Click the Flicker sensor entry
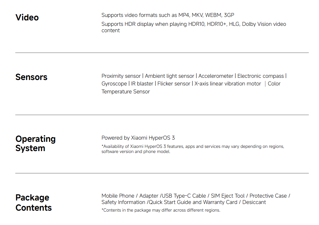This screenshot has height=225, width=319. point(174,83)
